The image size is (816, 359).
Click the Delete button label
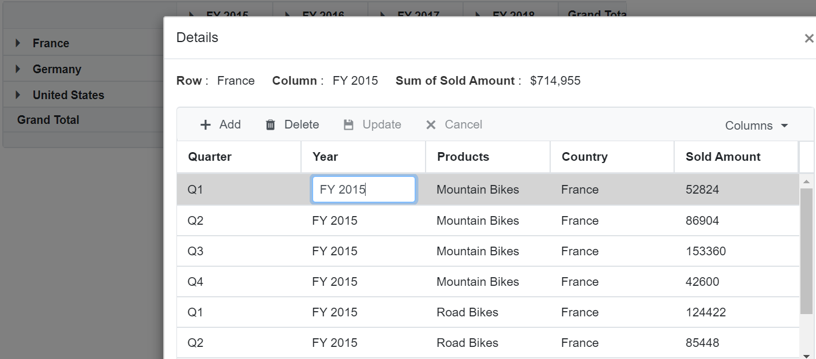(303, 124)
